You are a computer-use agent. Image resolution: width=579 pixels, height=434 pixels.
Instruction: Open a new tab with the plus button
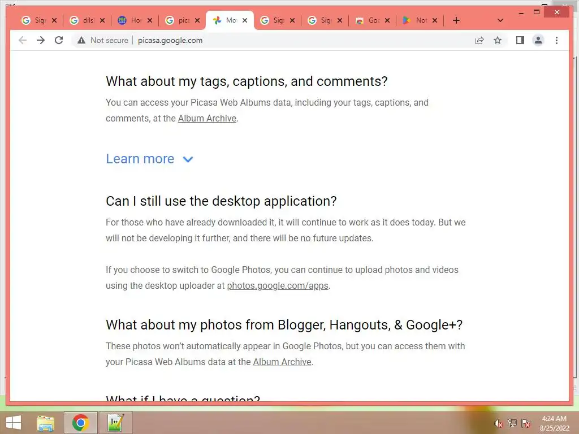[x=456, y=20]
